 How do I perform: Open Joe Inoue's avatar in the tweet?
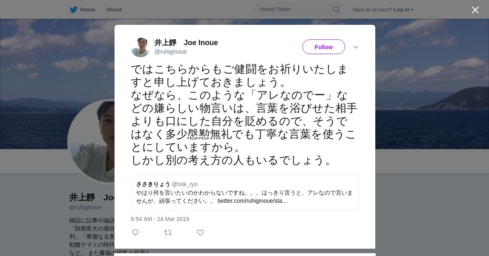point(141,47)
